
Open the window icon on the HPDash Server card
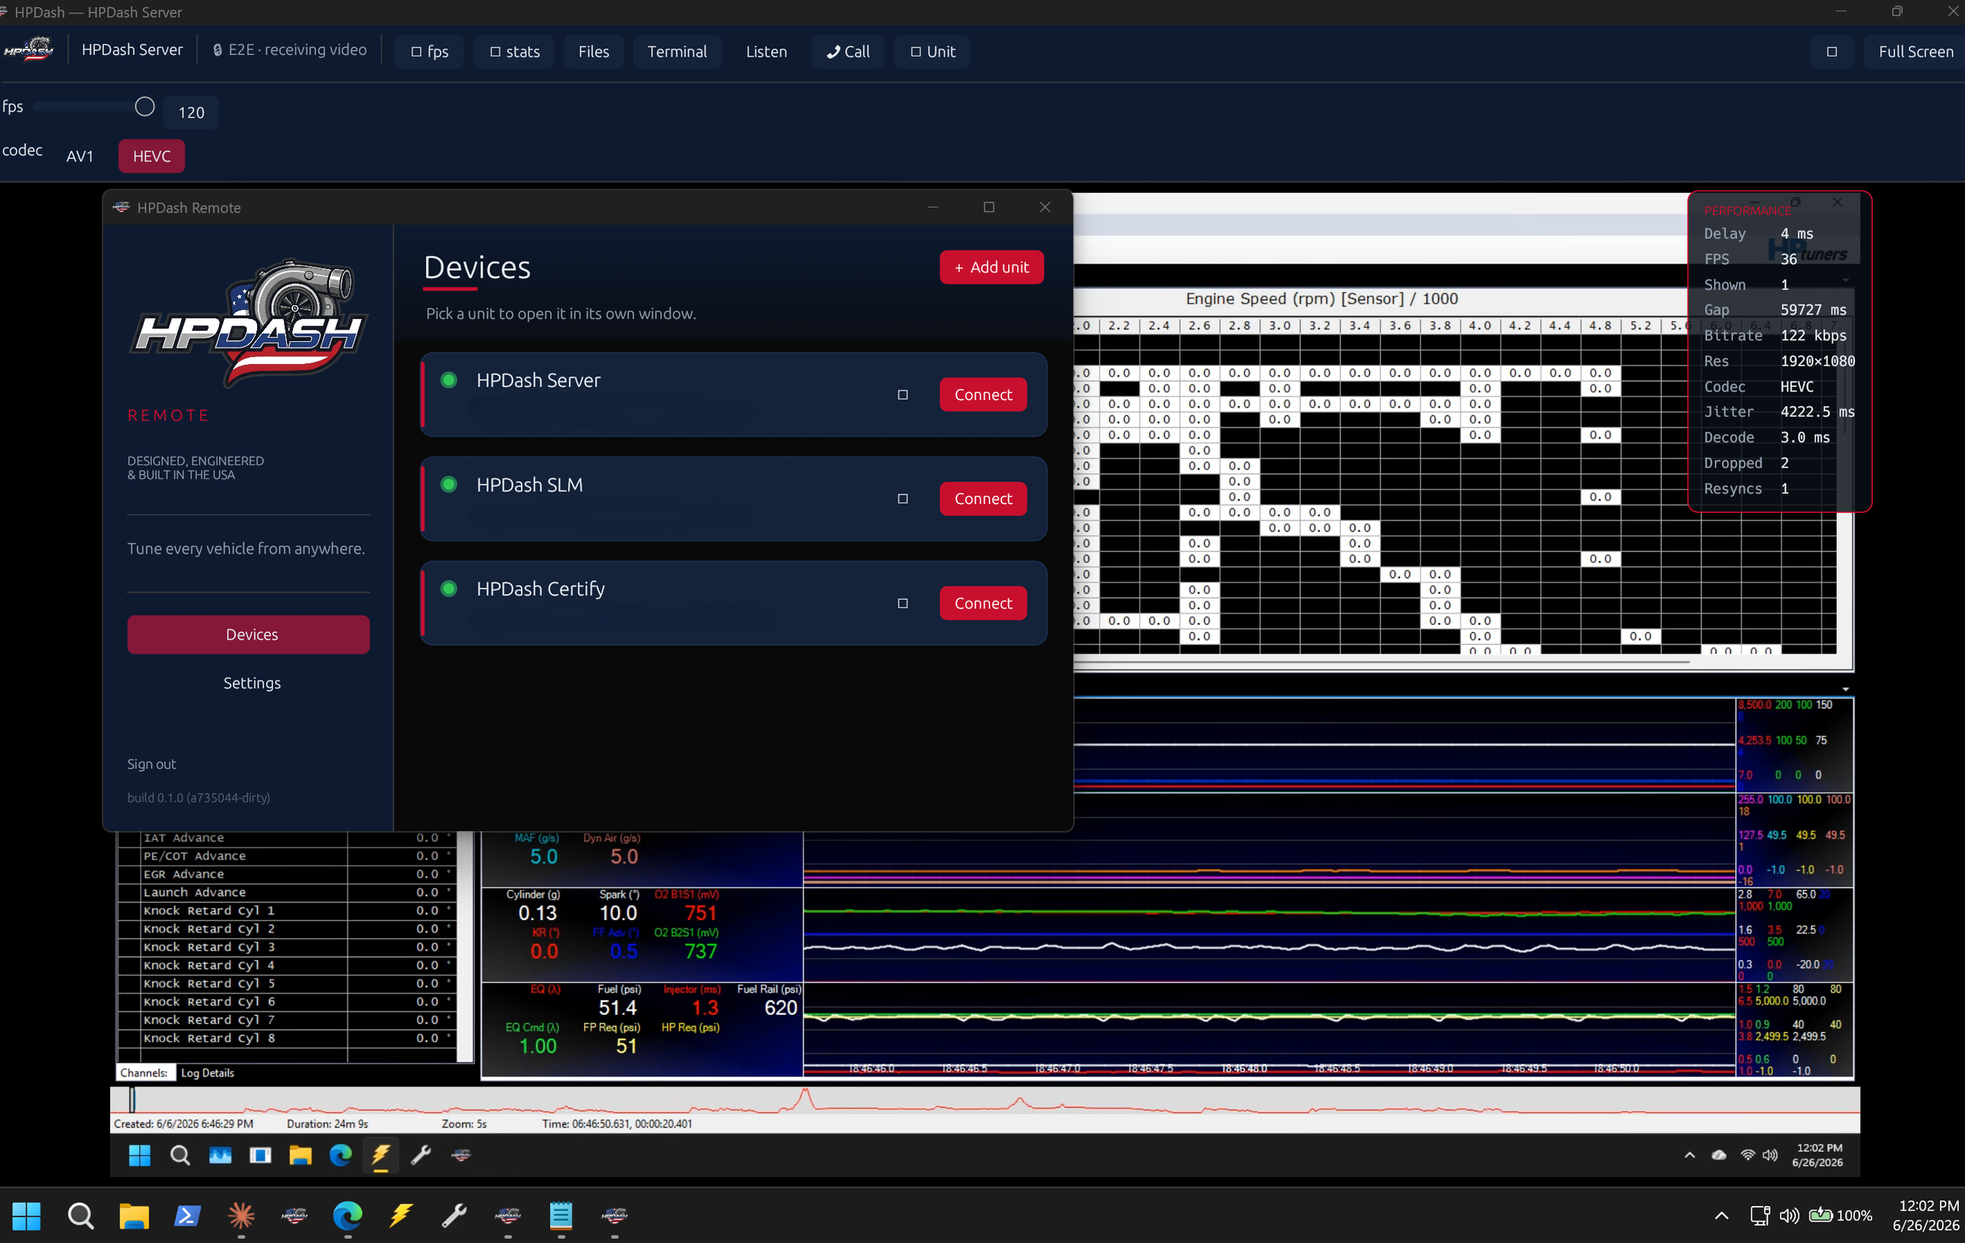coord(902,395)
